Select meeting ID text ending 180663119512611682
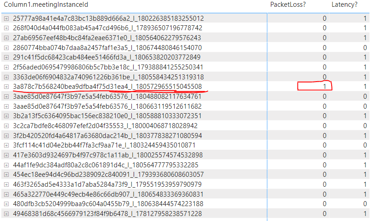 point(107,106)
